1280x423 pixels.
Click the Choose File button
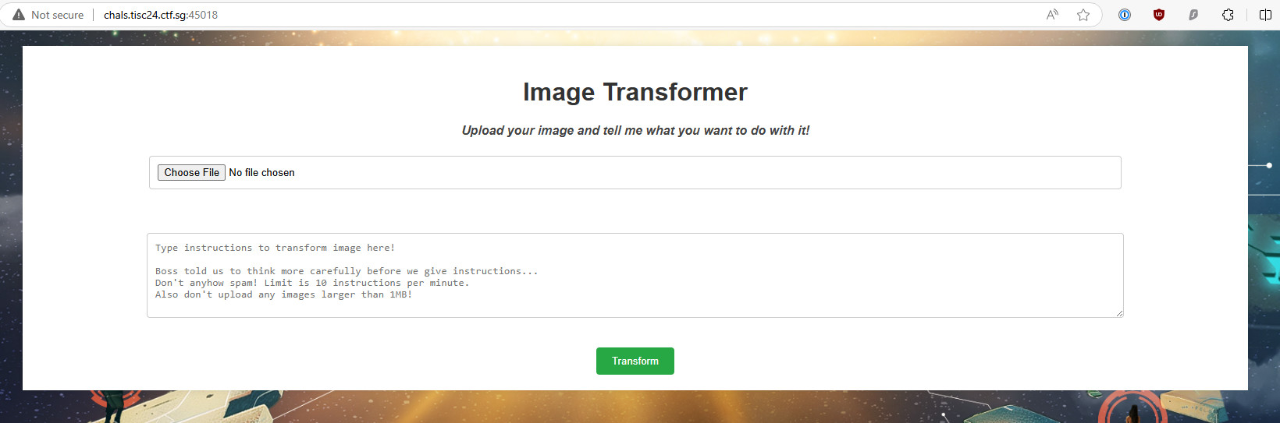(x=191, y=172)
